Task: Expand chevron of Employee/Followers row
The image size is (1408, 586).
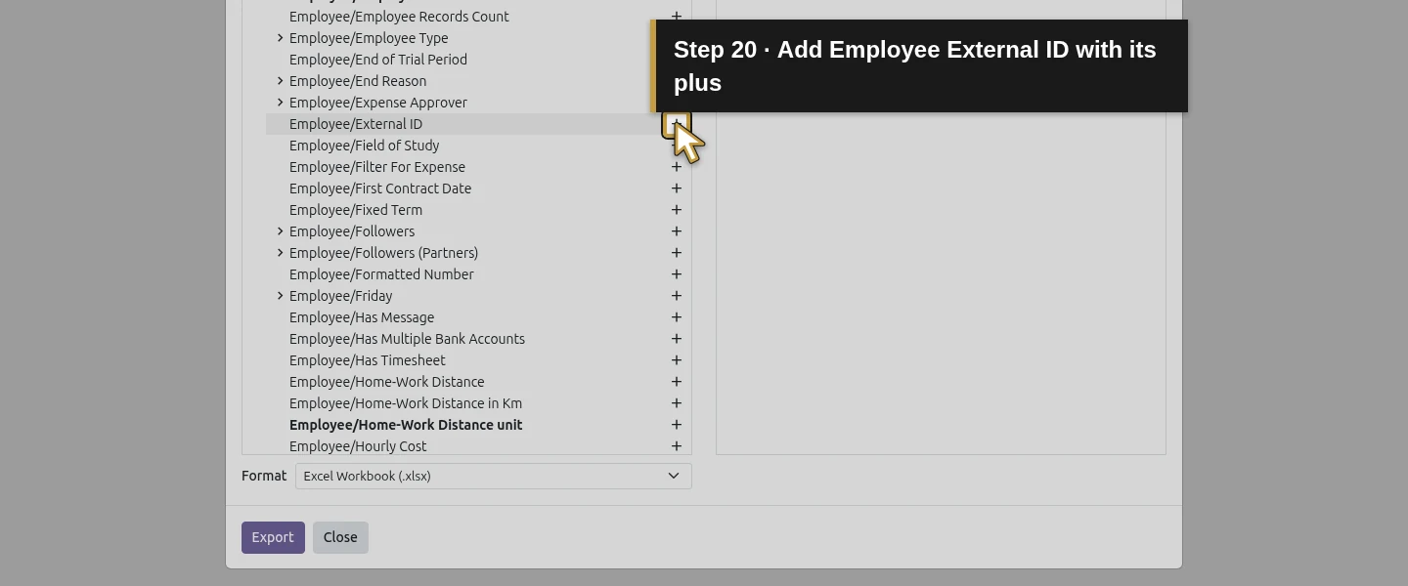Action: click(280, 231)
